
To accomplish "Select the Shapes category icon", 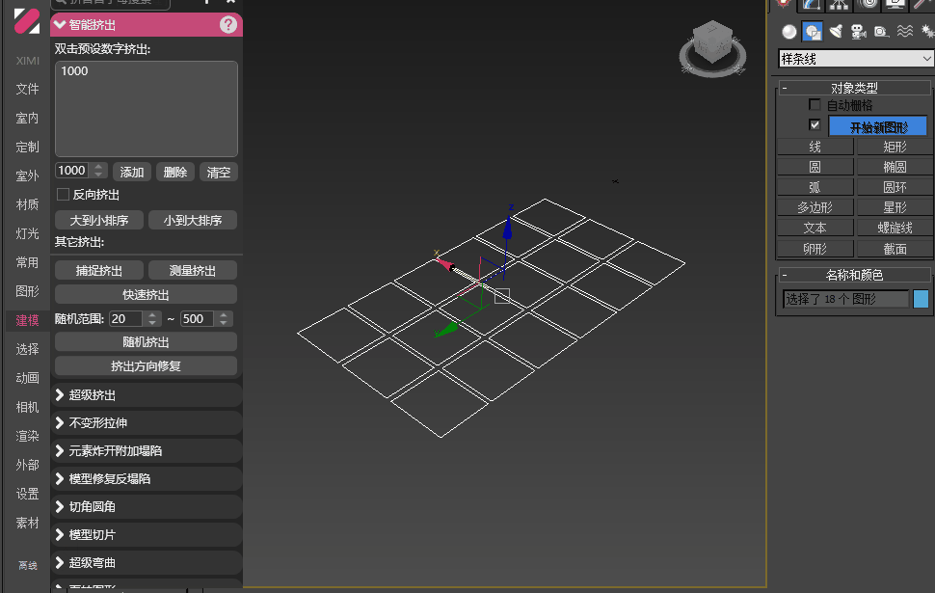I will [813, 32].
